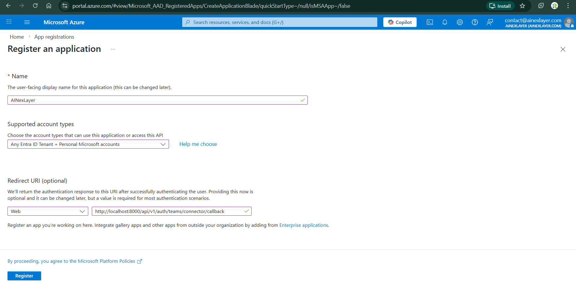Open the Azure portal hamburger menu
The image size is (576, 287).
click(27, 22)
